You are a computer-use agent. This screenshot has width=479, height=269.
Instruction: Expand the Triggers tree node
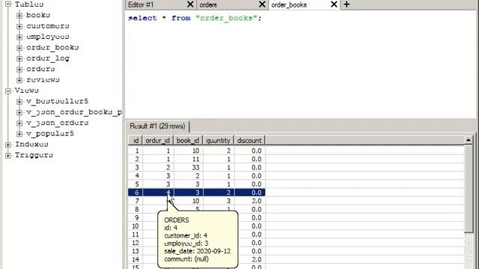[8, 155]
